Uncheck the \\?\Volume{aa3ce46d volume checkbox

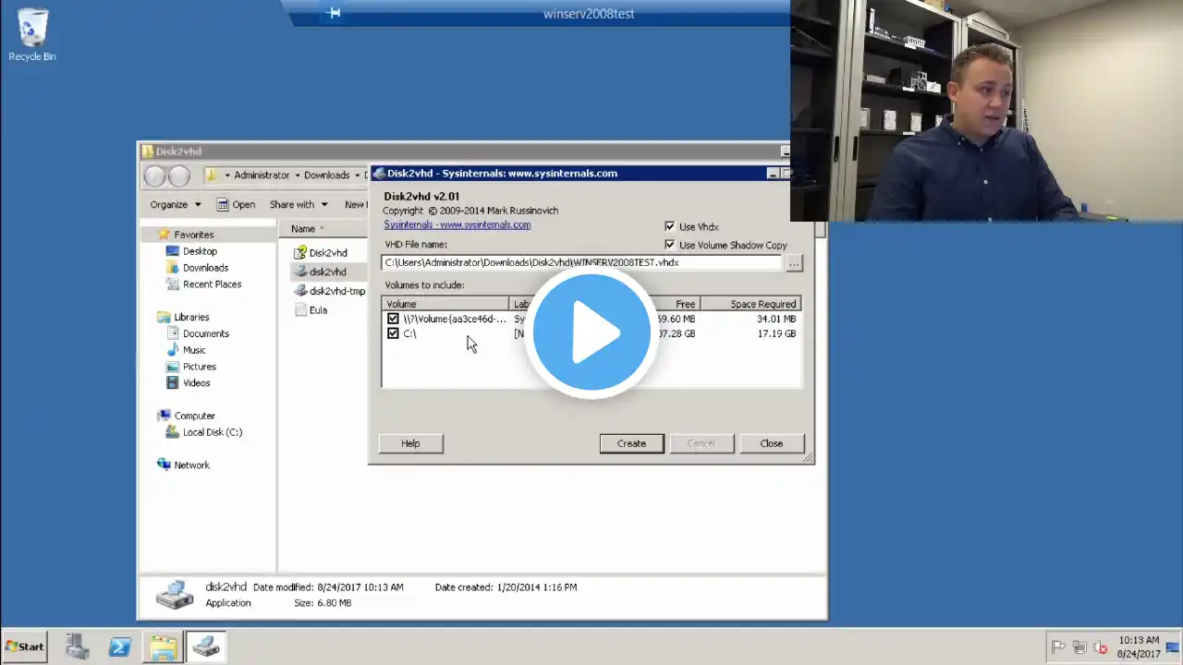[393, 319]
